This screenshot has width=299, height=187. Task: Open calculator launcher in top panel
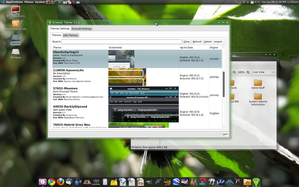click(52, 2)
